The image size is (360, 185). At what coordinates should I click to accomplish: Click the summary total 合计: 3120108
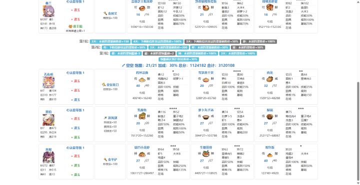pyautogui.click(x=221, y=65)
